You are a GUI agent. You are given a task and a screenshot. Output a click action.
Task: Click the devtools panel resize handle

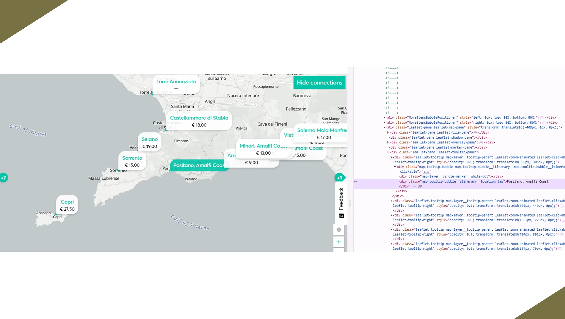pyautogui.click(x=350, y=203)
